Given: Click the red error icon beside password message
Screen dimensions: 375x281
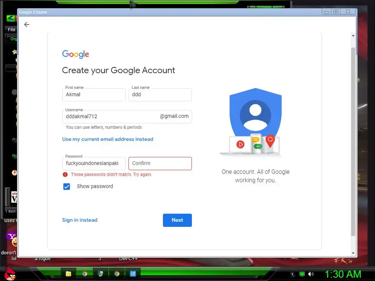Looking at the screenshot, I should point(65,175).
